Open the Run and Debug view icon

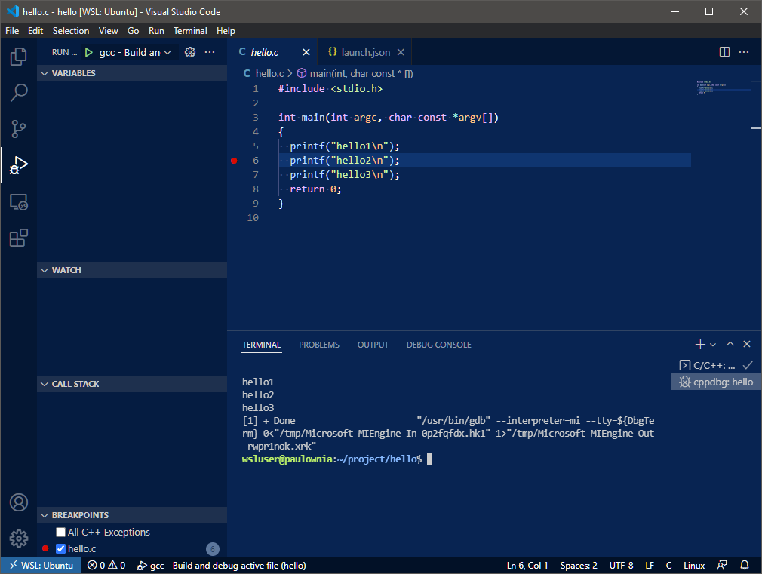[18, 165]
